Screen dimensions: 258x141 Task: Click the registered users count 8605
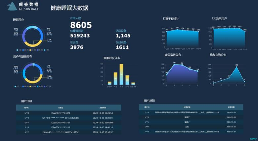click(81, 25)
